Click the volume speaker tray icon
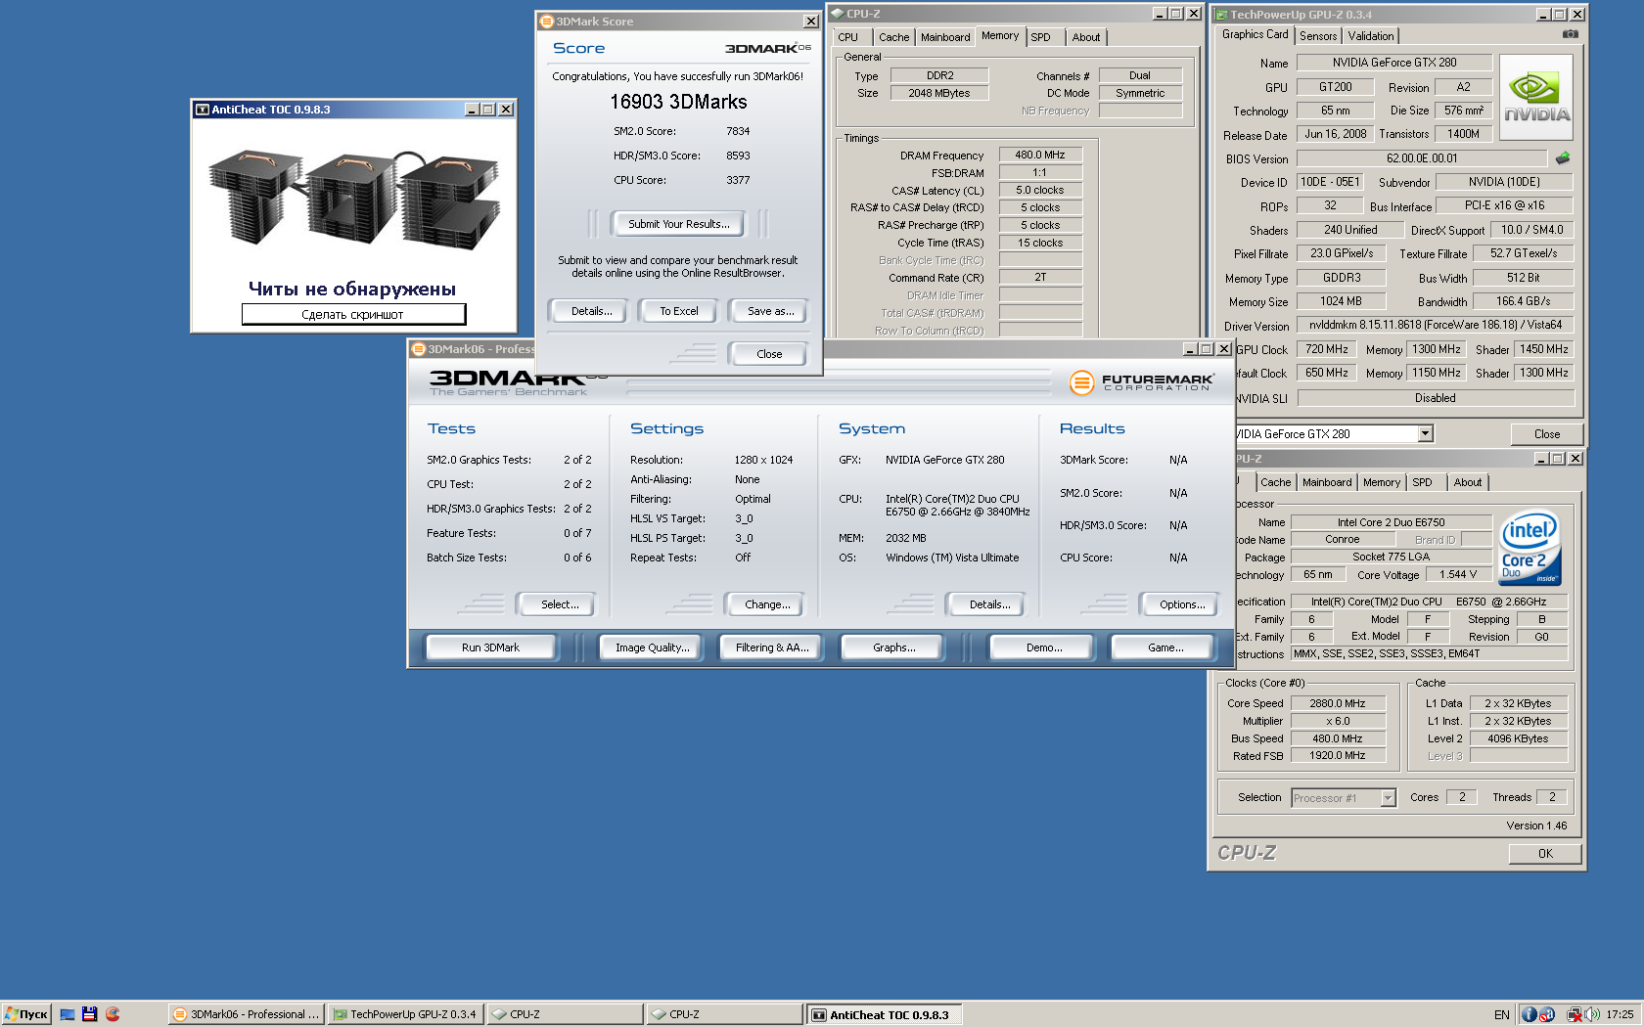Screen dimensions: 1644x1027 pyautogui.click(x=1592, y=1014)
